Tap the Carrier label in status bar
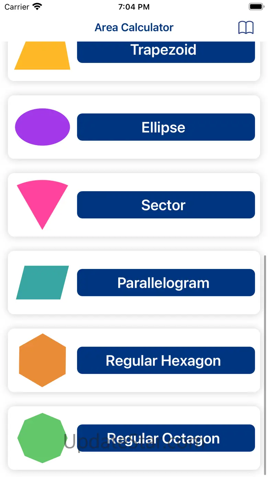Screen dimensions: 268x477 click(16, 7)
